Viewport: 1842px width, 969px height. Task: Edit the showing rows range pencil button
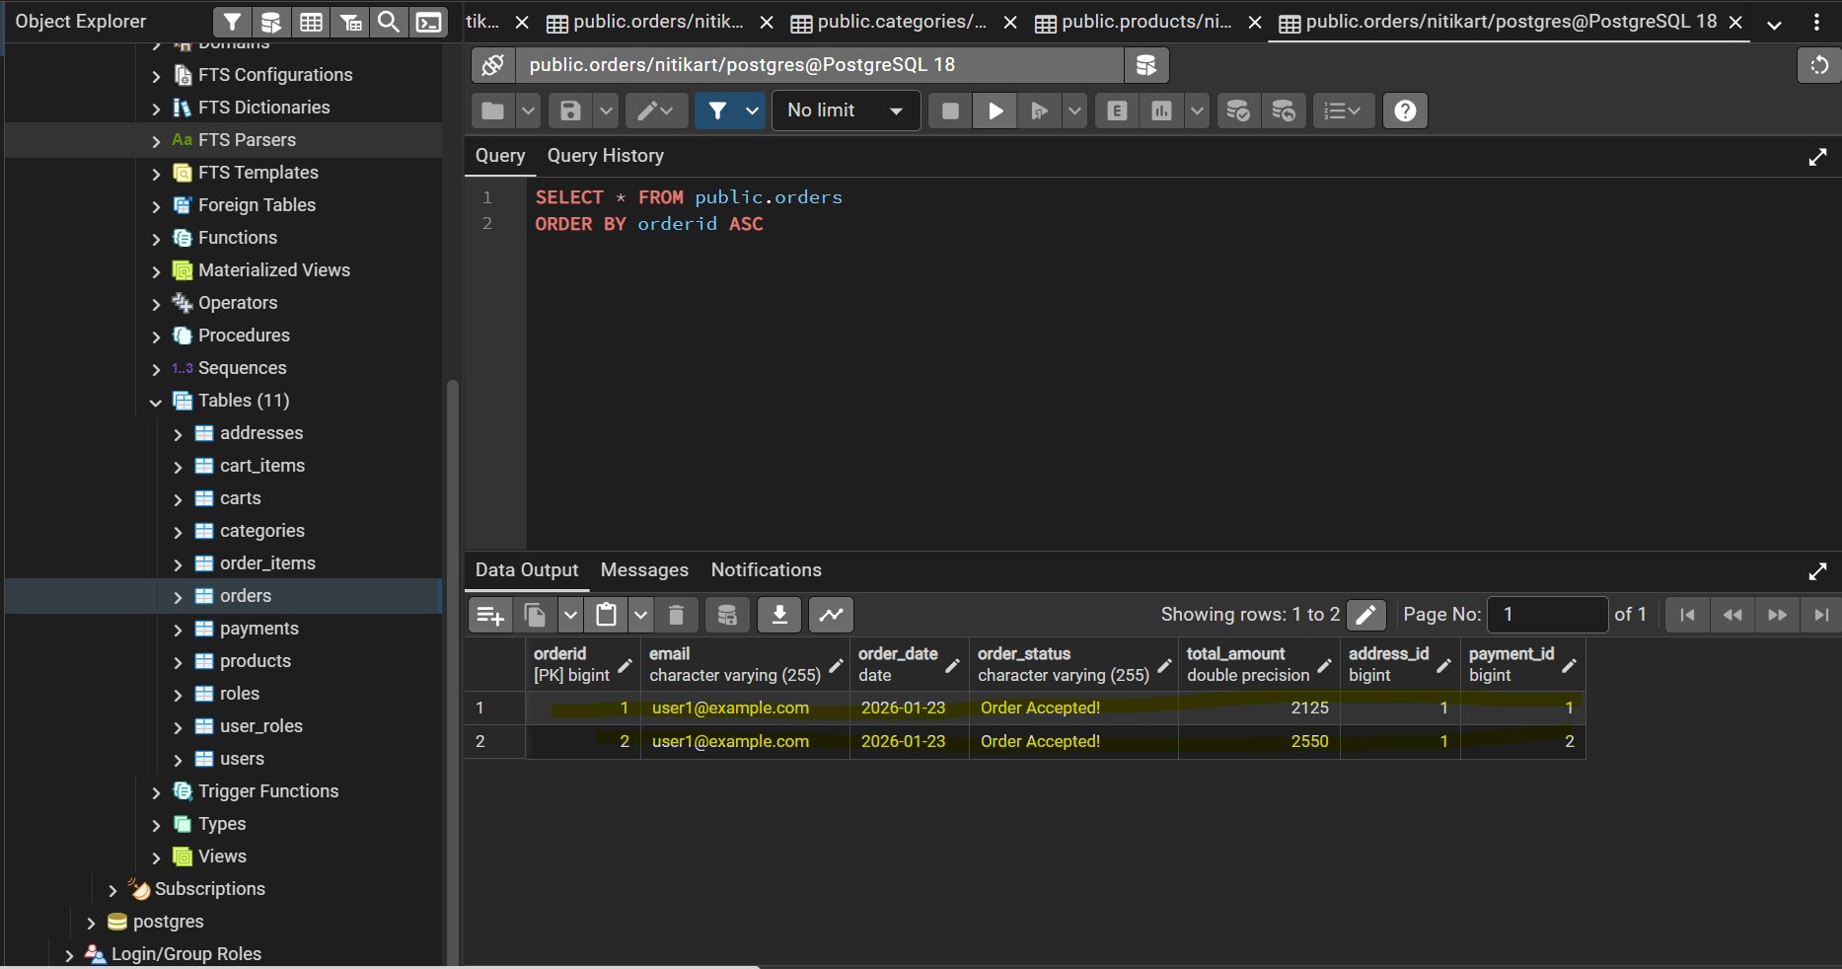(1365, 615)
